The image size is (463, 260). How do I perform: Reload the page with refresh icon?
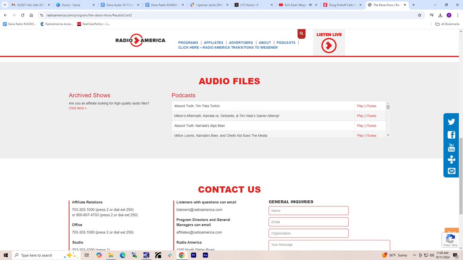23,15
